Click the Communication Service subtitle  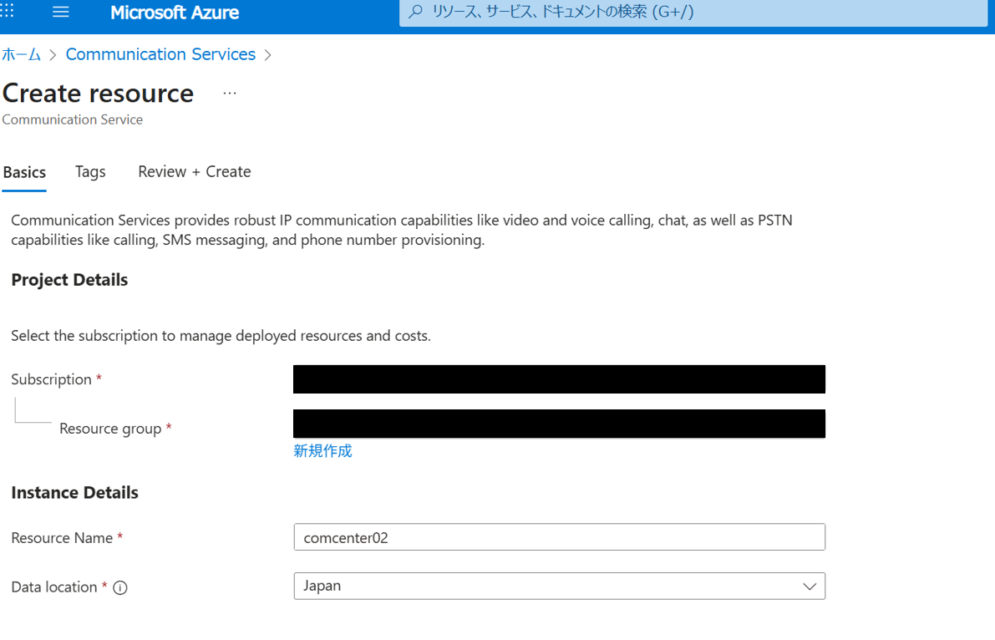click(73, 119)
